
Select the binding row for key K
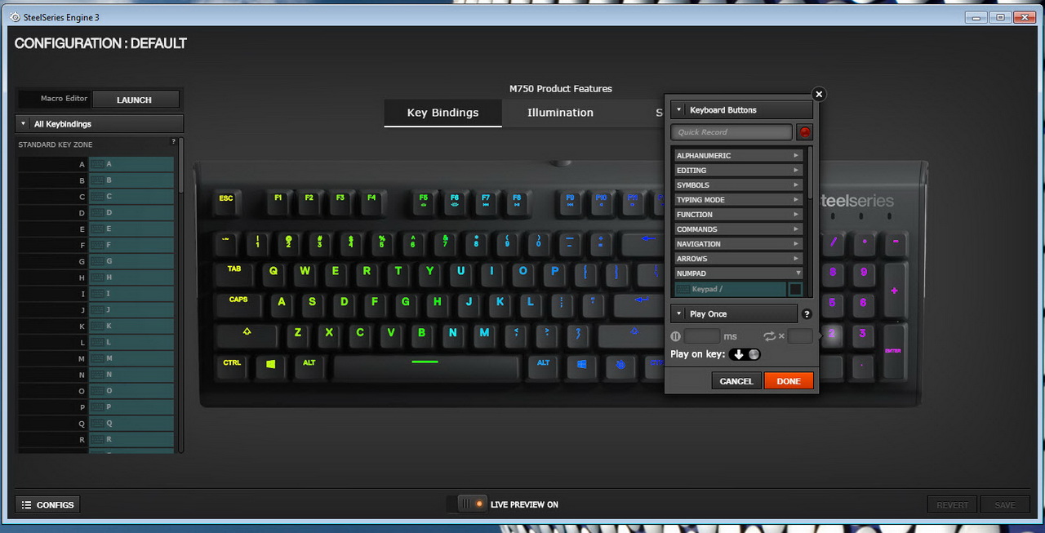coord(96,326)
